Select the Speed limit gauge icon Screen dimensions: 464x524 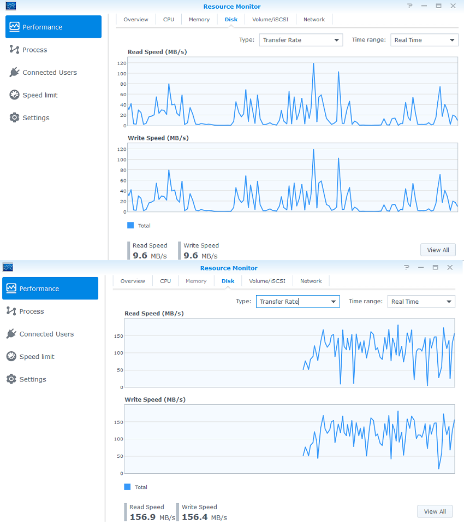pyautogui.click(x=14, y=95)
